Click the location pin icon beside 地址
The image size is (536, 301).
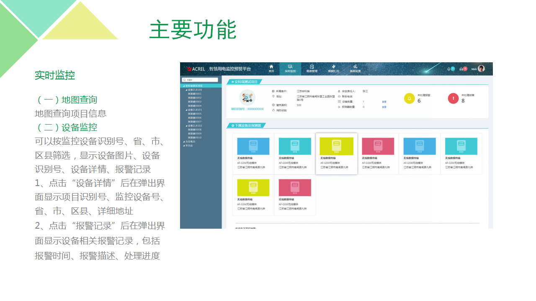273,96
